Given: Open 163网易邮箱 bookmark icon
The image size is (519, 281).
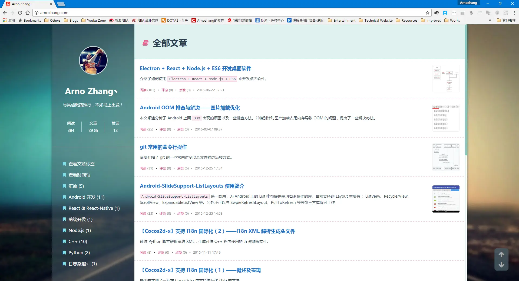Looking at the screenshot, I should pyautogui.click(x=230, y=20).
